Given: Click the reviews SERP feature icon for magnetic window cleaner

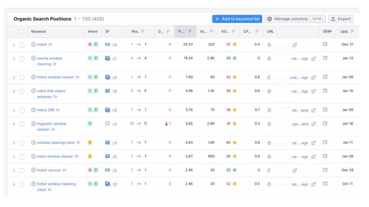Looking at the screenshot, I should coord(107,124).
